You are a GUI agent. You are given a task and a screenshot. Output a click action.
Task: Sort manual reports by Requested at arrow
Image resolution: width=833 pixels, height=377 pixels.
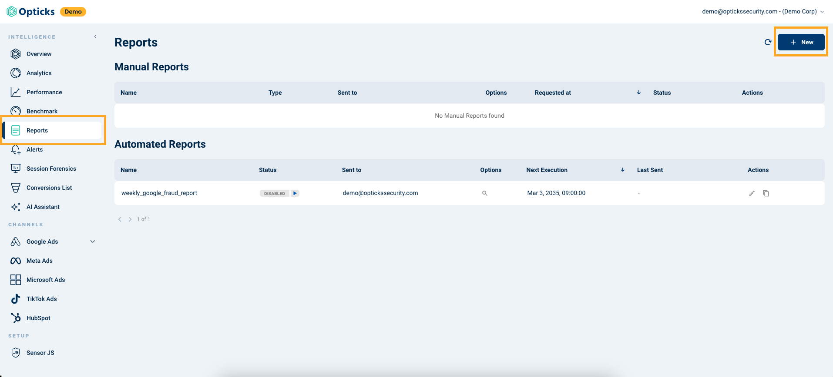pos(638,93)
